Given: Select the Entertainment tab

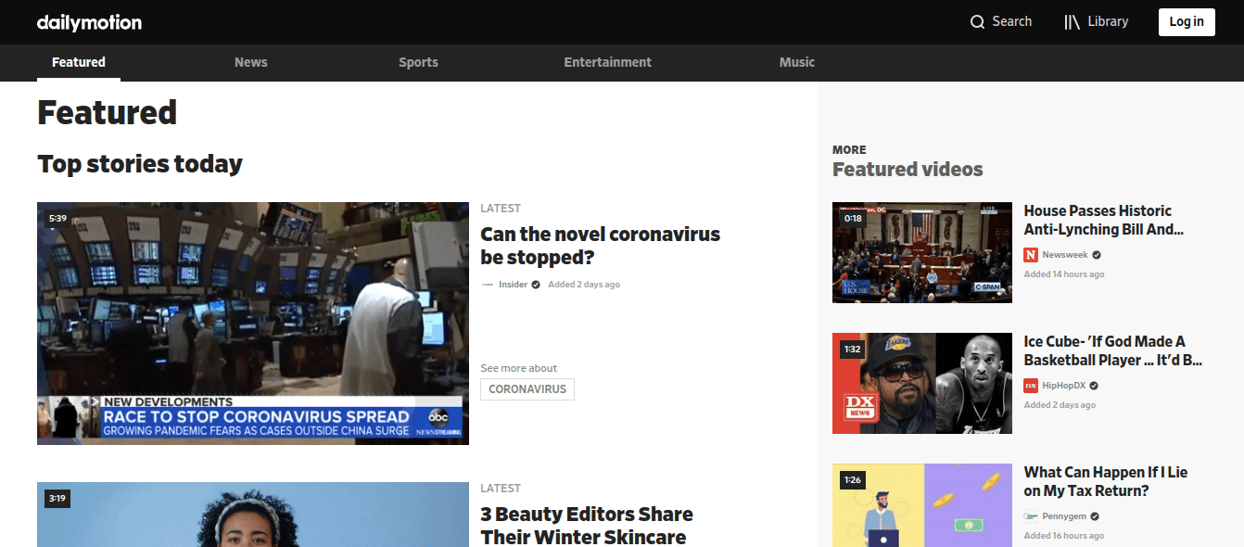Looking at the screenshot, I should tap(608, 62).
